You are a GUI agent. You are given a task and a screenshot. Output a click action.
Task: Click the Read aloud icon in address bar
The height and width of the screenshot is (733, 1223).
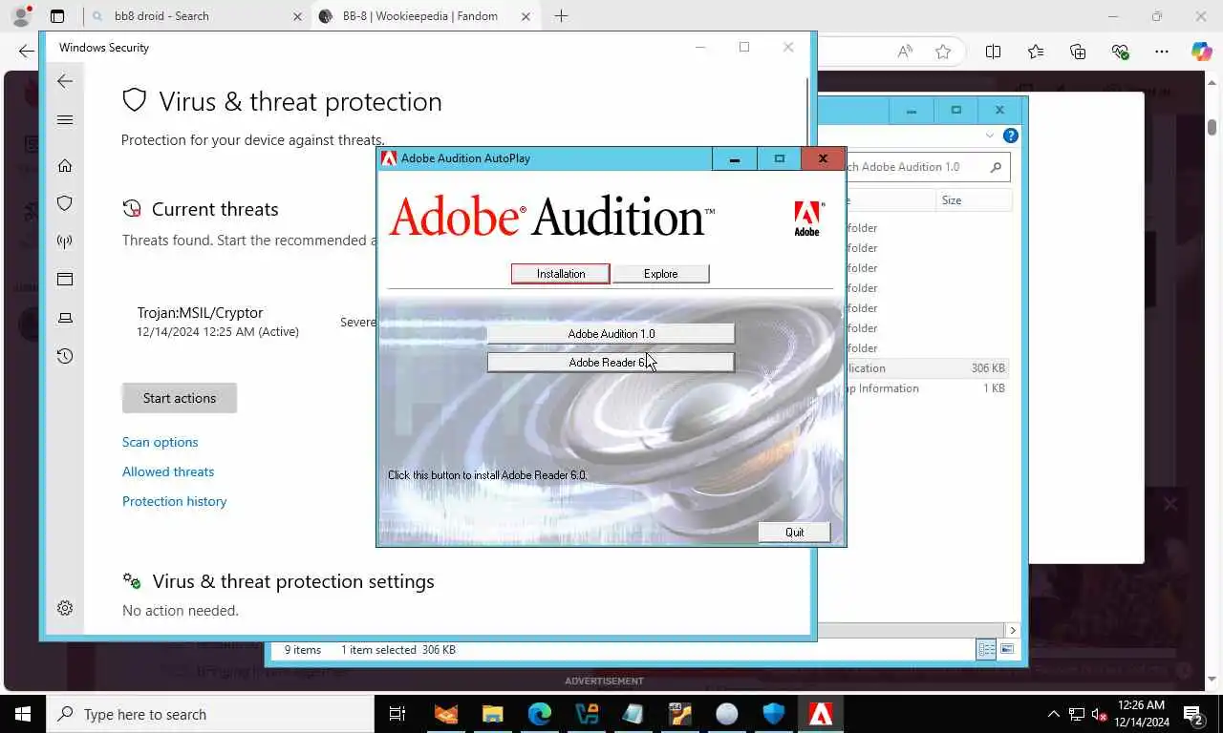[905, 52]
